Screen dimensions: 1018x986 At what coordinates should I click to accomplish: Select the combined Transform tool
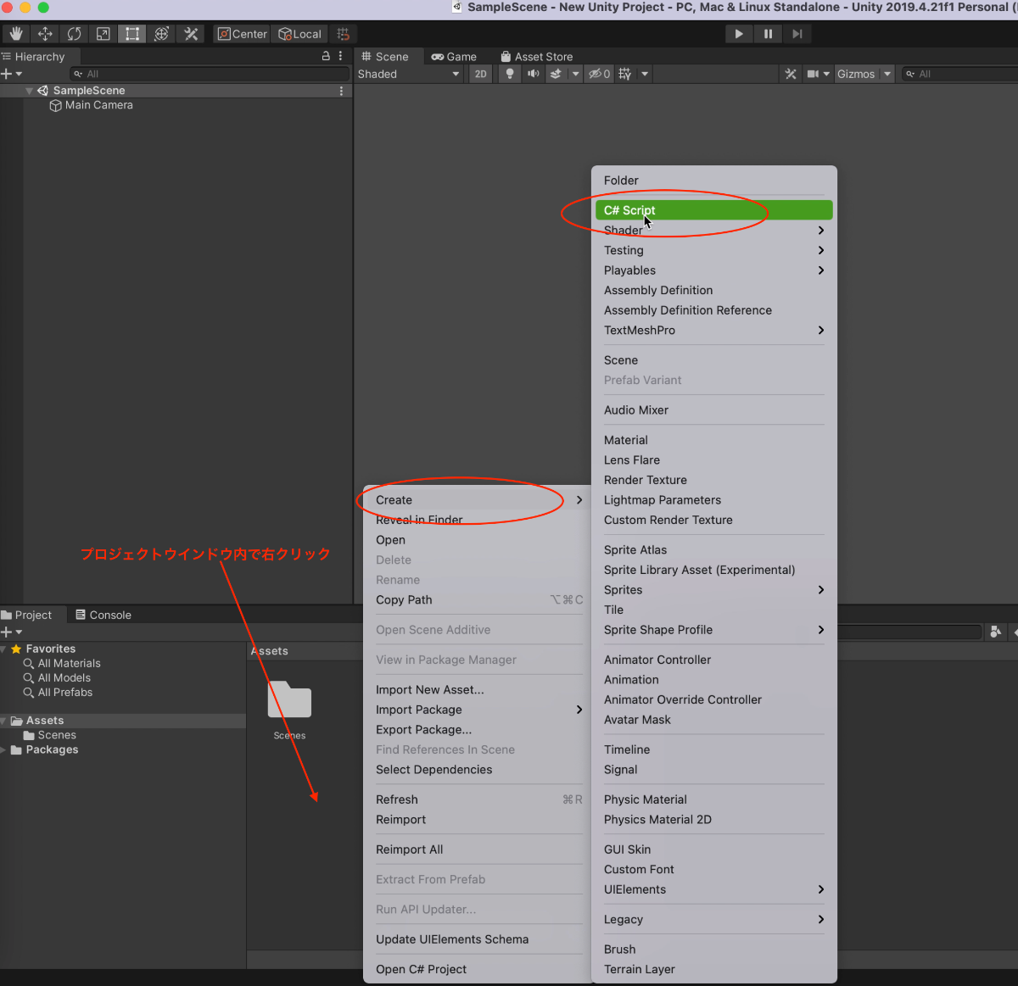pyautogui.click(x=161, y=34)
